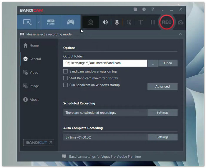This screenshot has width=206, height=168.
Task: Start recording with the REC button
Action: point(167,22)
